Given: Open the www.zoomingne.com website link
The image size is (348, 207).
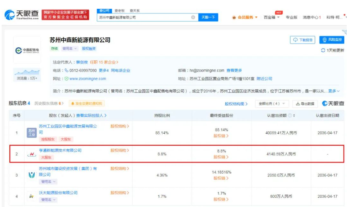Looking at the screenshot, I should [x=87, y=79].
